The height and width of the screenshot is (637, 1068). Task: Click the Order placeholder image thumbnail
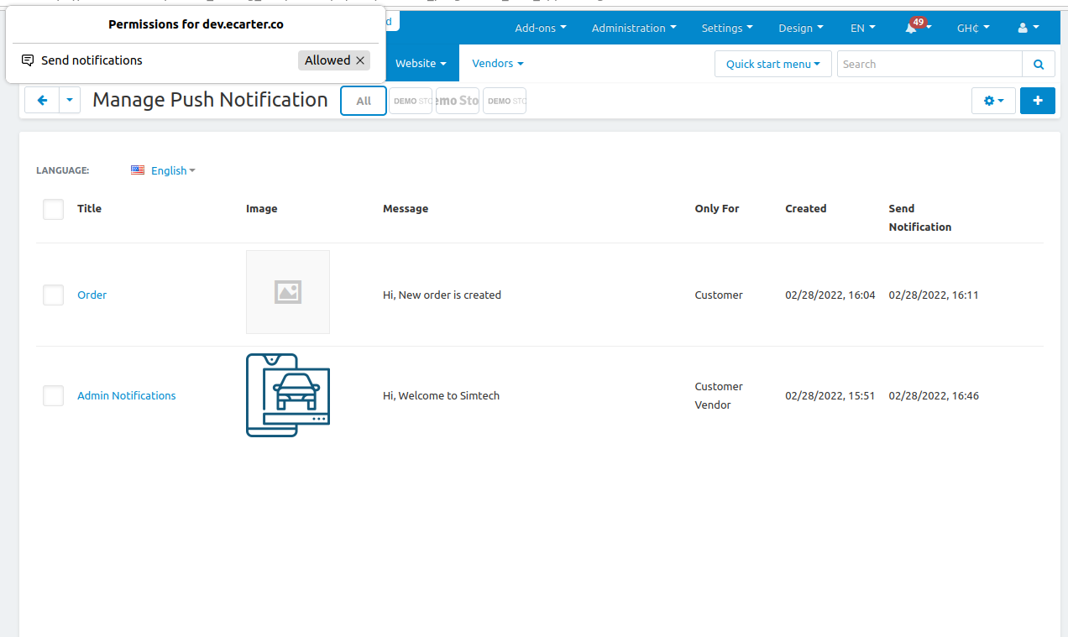point(287,292)
